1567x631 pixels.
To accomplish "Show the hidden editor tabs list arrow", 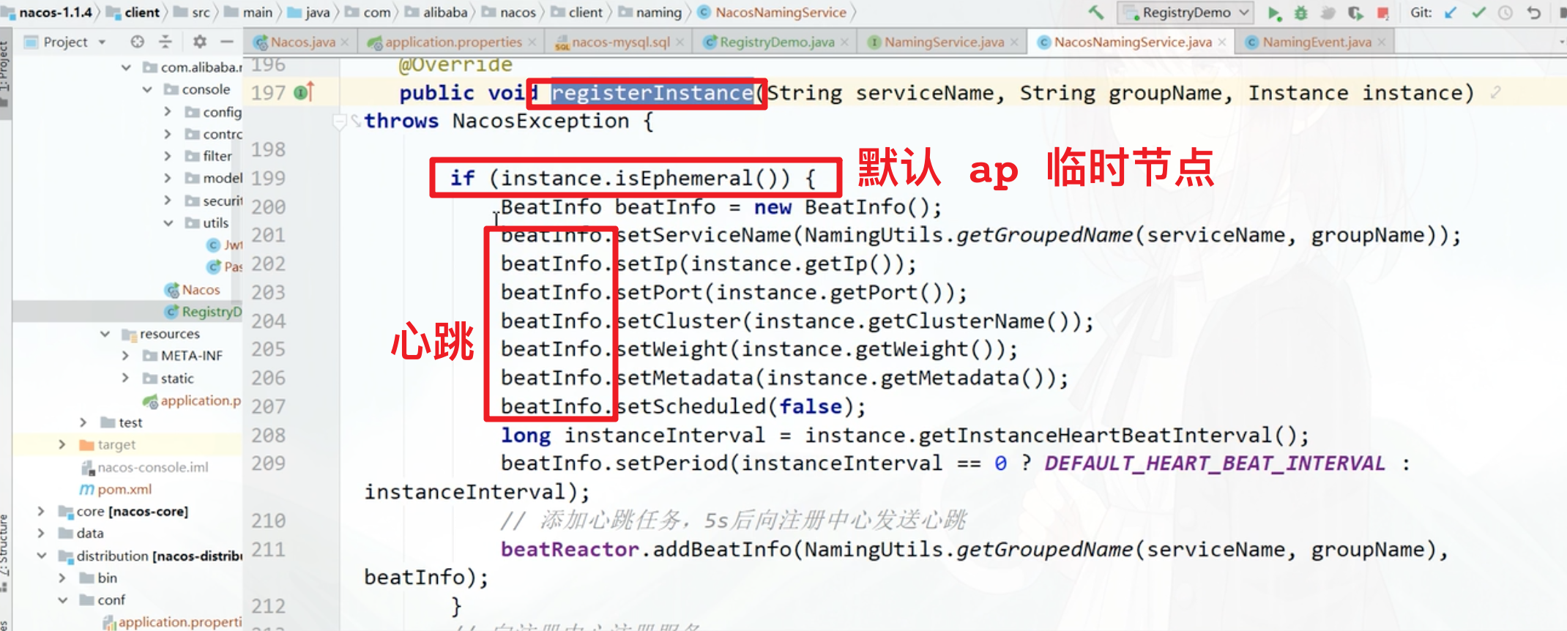I will [1561, 42].
